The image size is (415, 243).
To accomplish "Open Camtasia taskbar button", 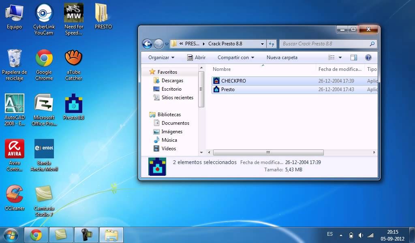I will tap(61, 235).
